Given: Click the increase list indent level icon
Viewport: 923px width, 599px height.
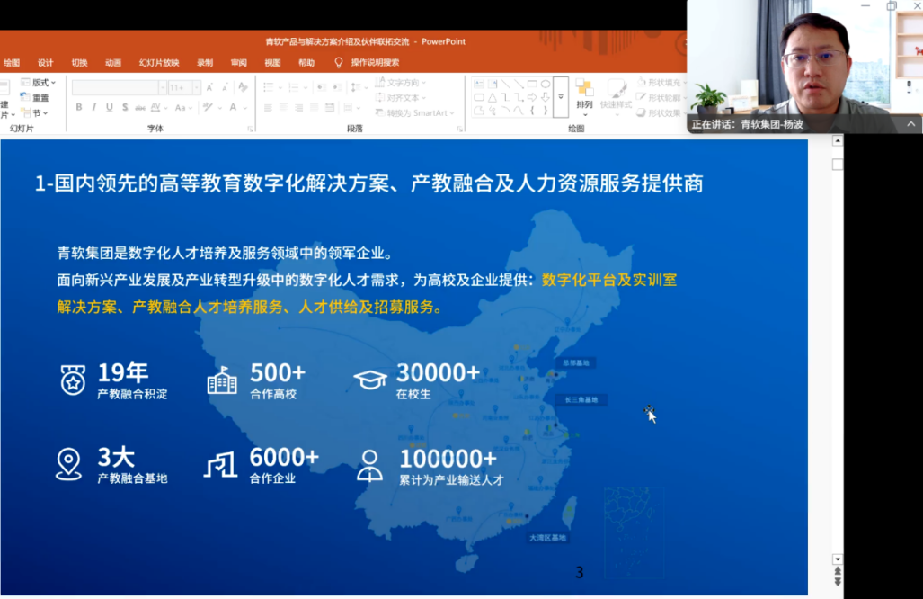Looking at the screenshot, I should (337, 88).
